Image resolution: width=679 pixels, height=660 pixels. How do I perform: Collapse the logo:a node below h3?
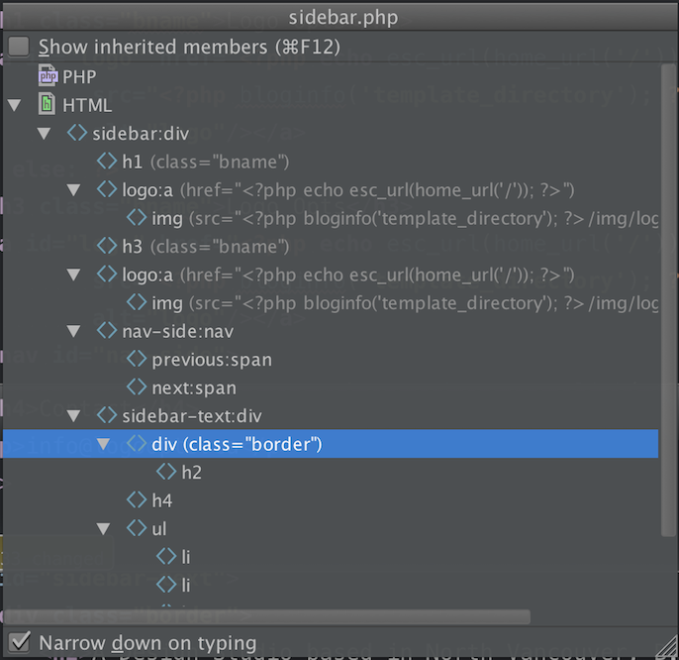tap(73, 275)
